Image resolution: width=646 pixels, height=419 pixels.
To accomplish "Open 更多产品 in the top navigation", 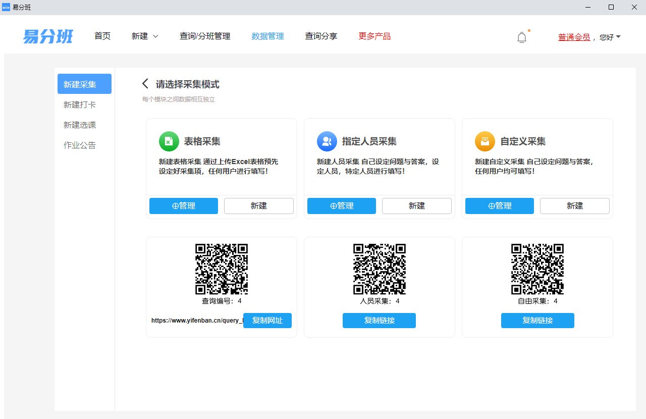I will click(x=374, y=36).
